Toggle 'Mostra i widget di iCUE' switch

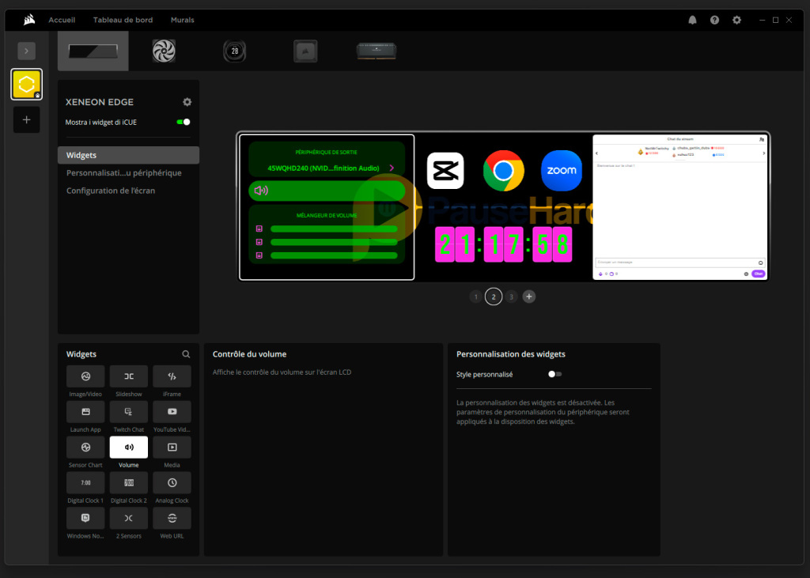184,122
